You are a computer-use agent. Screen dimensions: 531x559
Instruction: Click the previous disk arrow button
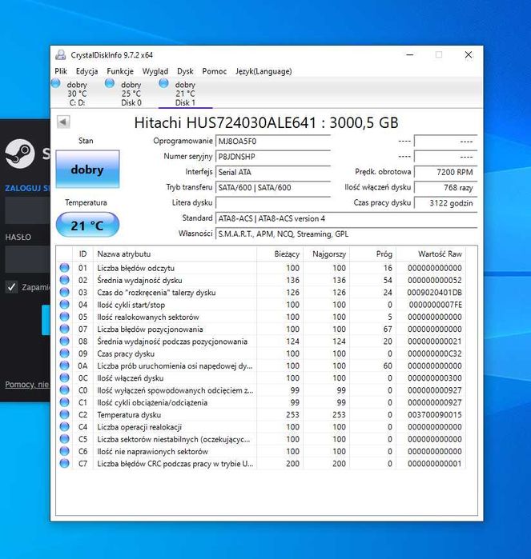(63, 122)
